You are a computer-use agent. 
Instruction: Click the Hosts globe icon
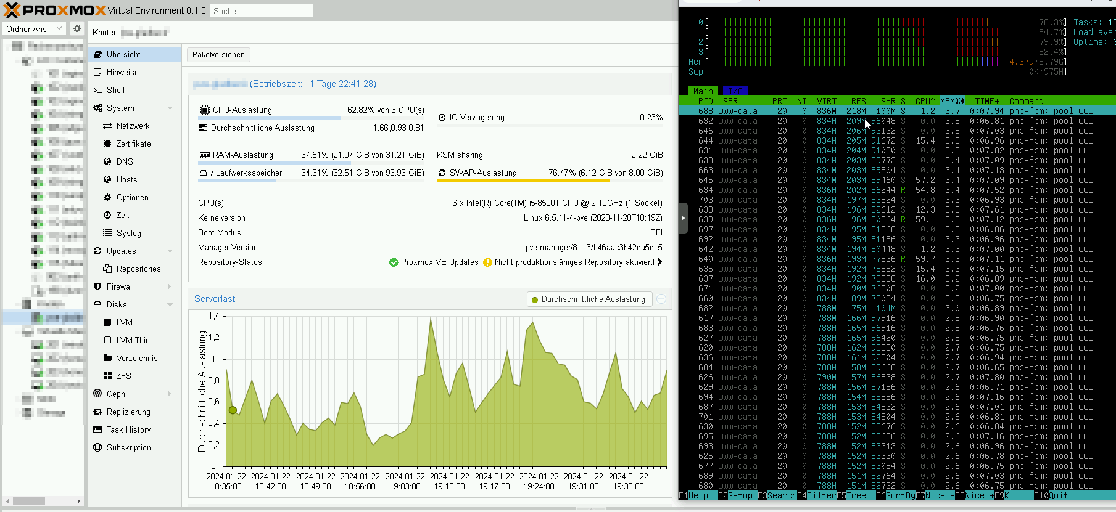(107, 179)
